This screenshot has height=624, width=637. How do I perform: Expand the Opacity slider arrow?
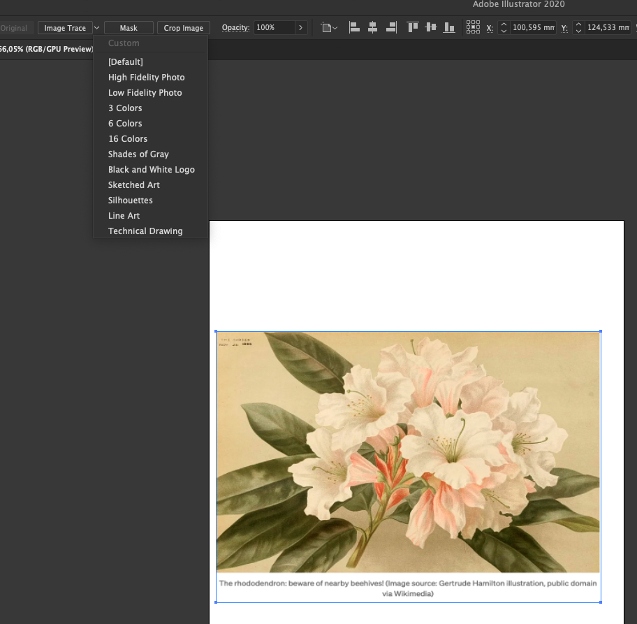coord(300,28)
